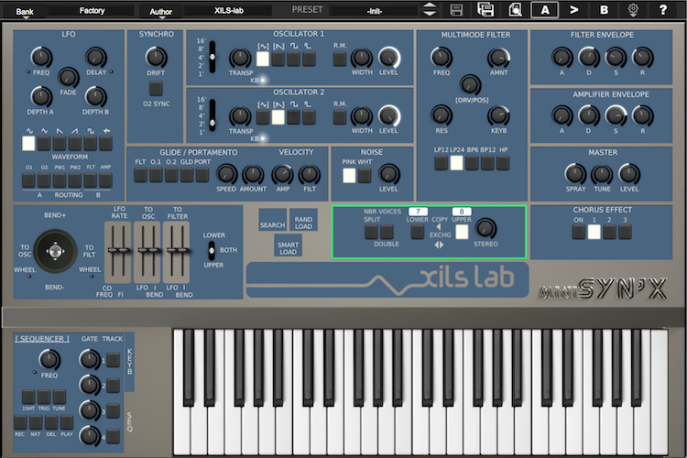Toggle the Chorus Effect ON button
The width and height of the screenshot is (687, 458).
pos(578,232)
